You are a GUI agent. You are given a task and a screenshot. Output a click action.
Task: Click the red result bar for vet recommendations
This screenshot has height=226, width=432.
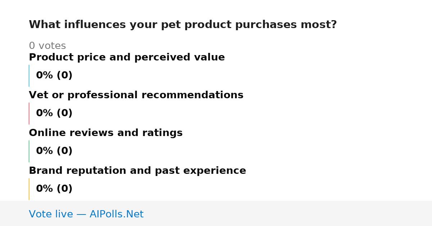[x=29, y=113]
